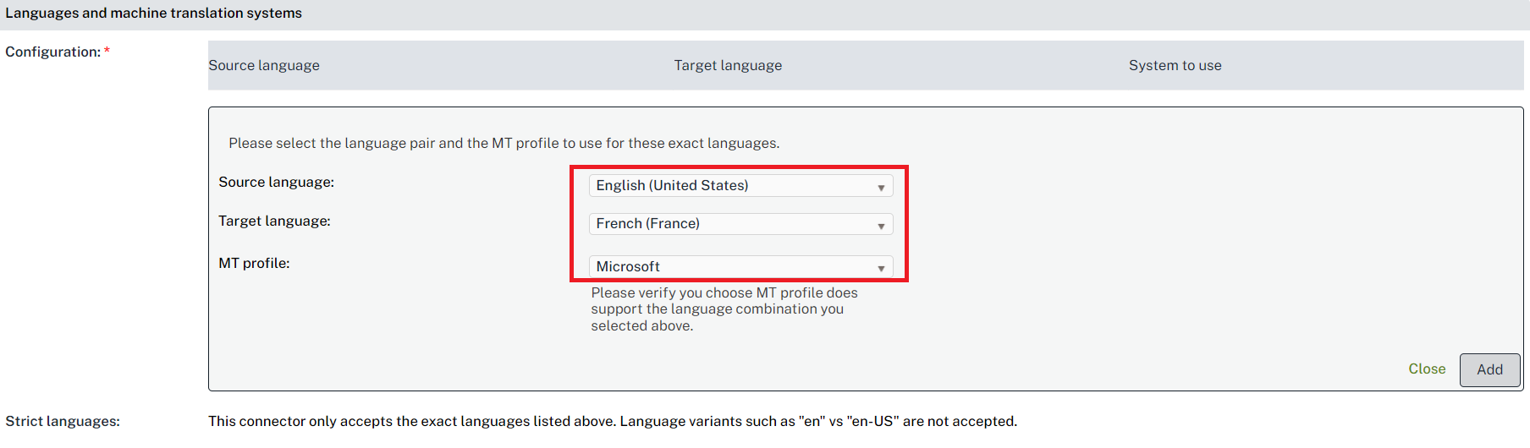Click the red required asterisk beside Configuration

coord(107,51)
